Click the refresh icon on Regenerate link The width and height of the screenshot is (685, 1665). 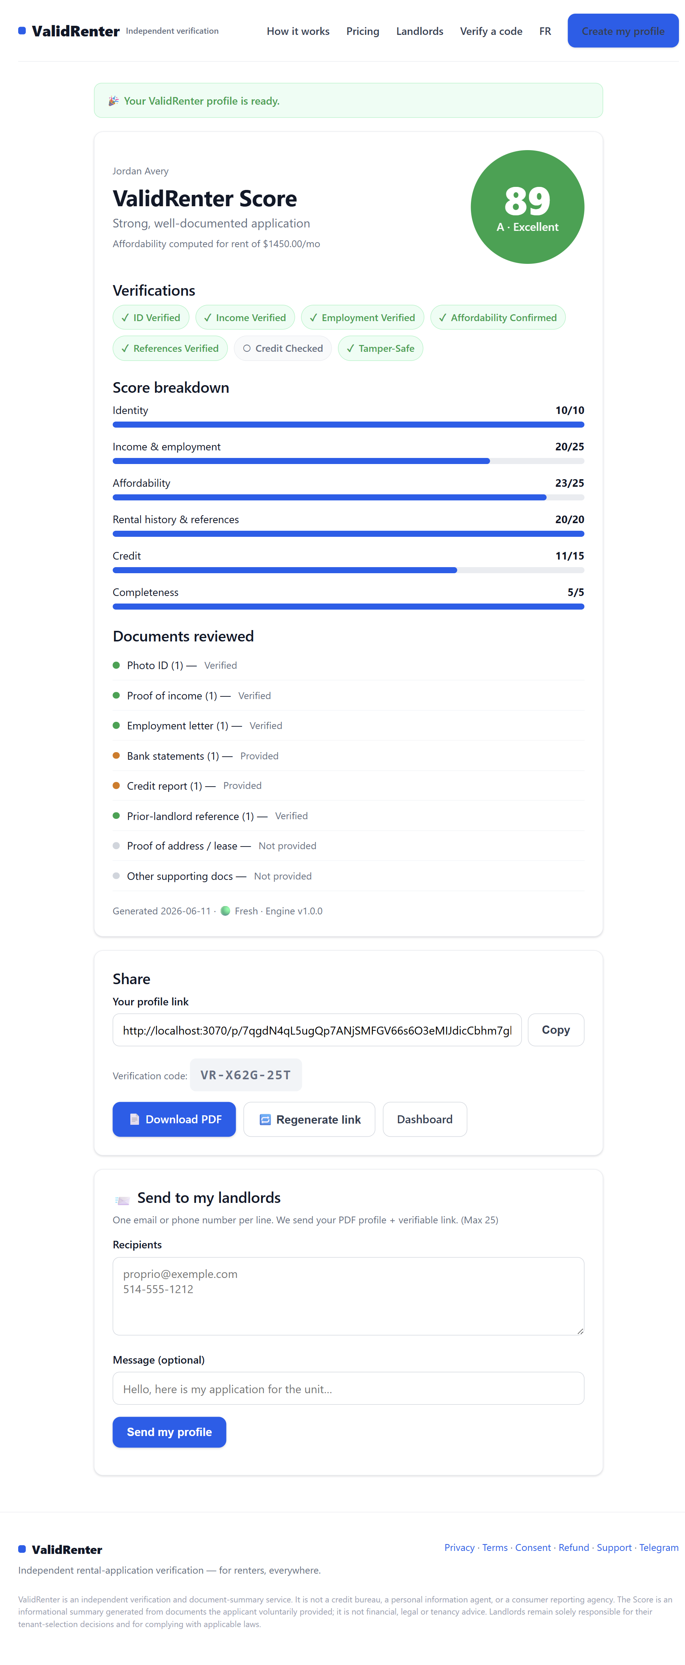tap(265, 1119)
